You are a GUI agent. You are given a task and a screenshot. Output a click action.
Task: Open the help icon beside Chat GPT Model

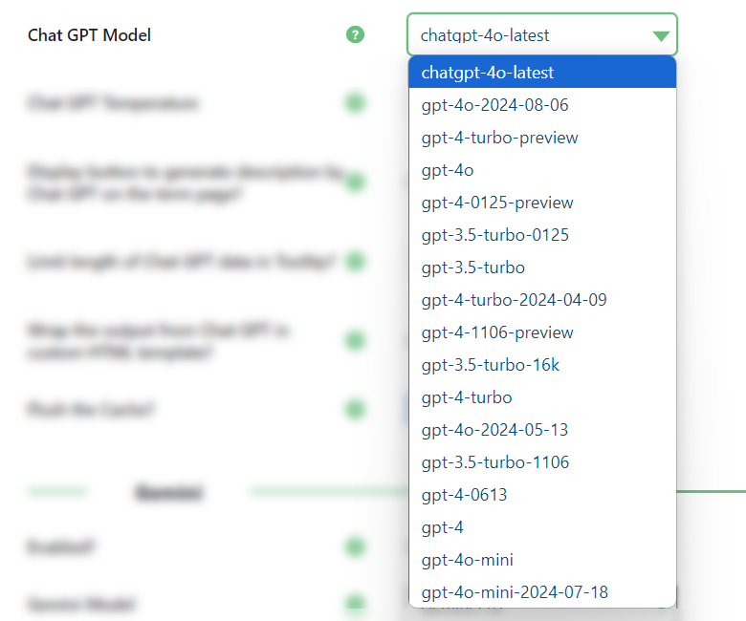pyautogui.click(x=355, y=34)
